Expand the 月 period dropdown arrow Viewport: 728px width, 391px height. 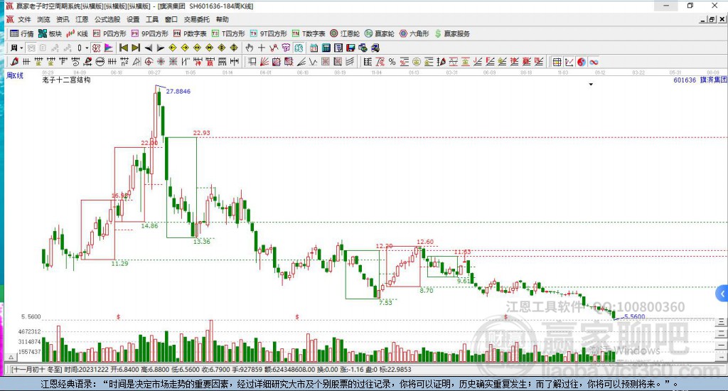tap(21, 48)
